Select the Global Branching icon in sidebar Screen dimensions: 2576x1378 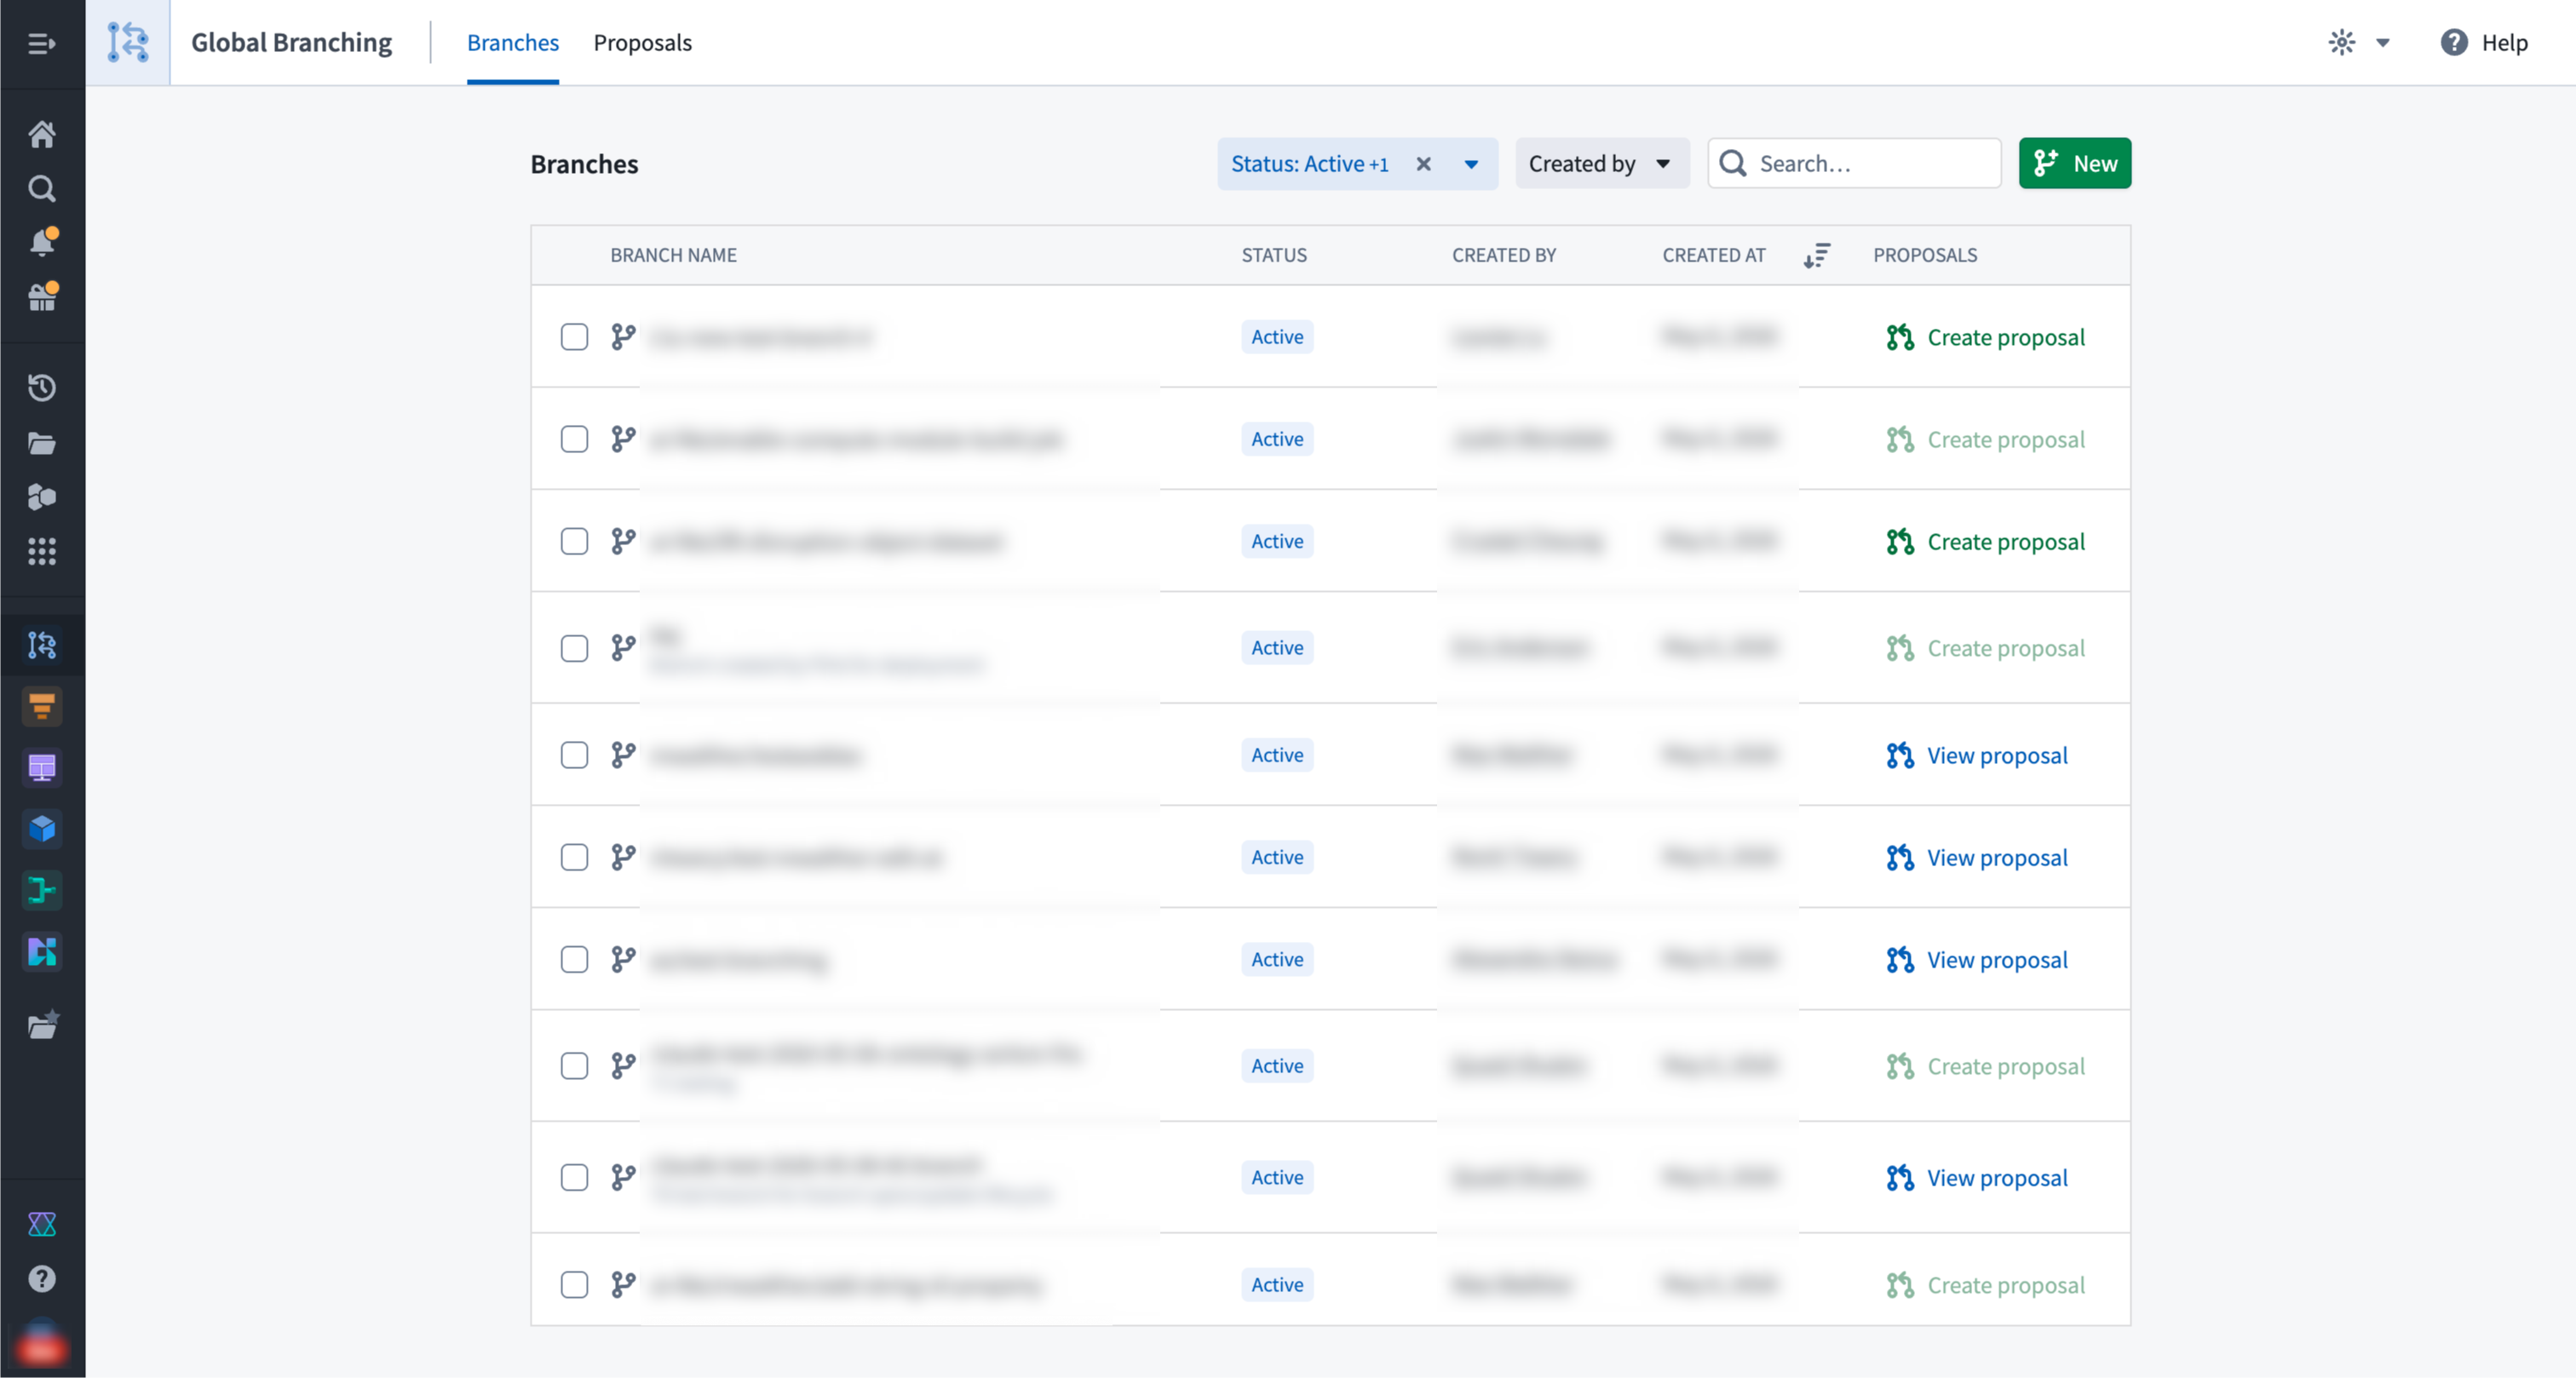point(41,645)
